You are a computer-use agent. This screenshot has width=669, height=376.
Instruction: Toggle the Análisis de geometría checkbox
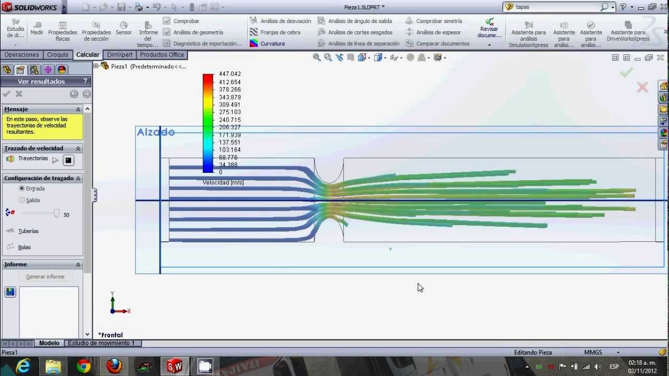click(x=167, y=32)
